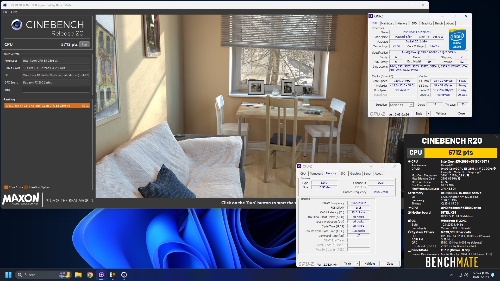Show hidden system tray icons
The image size is (500, 281).
pyautogui.click(x=452, y=275)
